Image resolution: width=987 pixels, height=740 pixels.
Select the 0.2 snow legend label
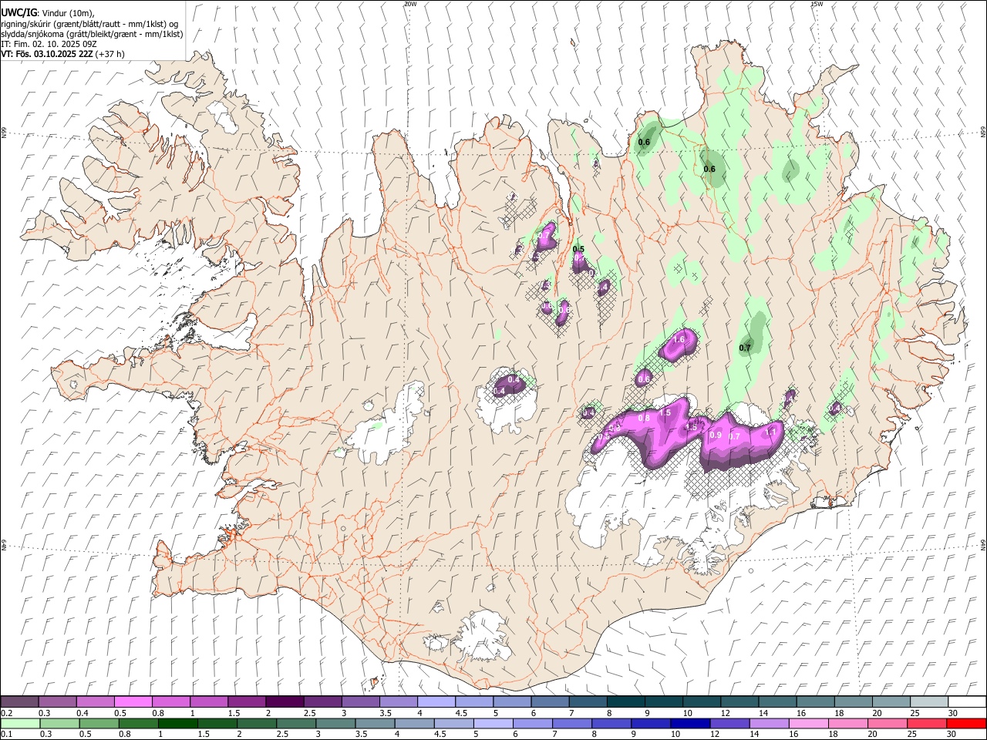[x=6, y=713]
